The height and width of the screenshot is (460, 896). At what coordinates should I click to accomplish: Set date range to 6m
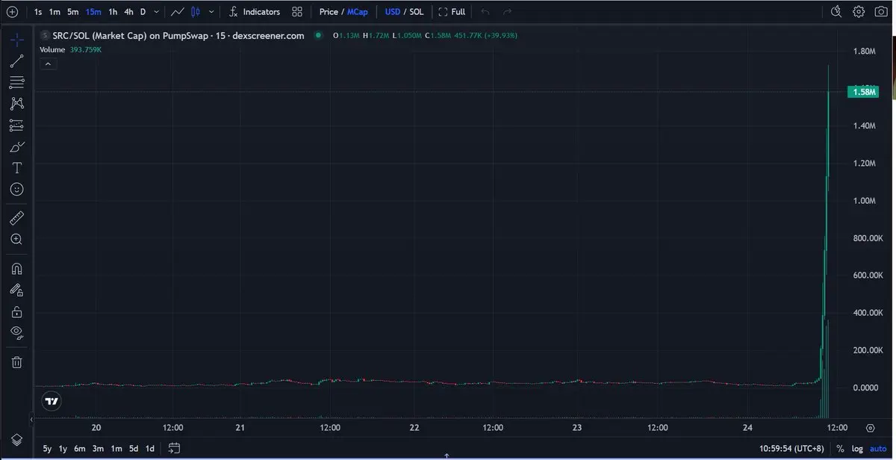(80, 449)
